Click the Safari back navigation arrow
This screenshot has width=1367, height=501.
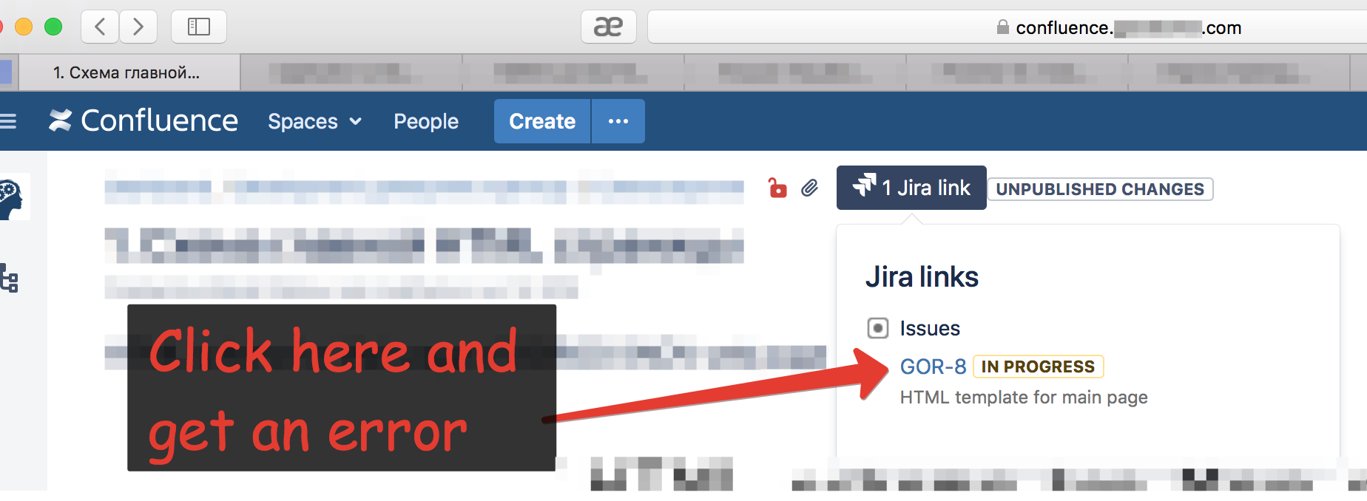100,27
